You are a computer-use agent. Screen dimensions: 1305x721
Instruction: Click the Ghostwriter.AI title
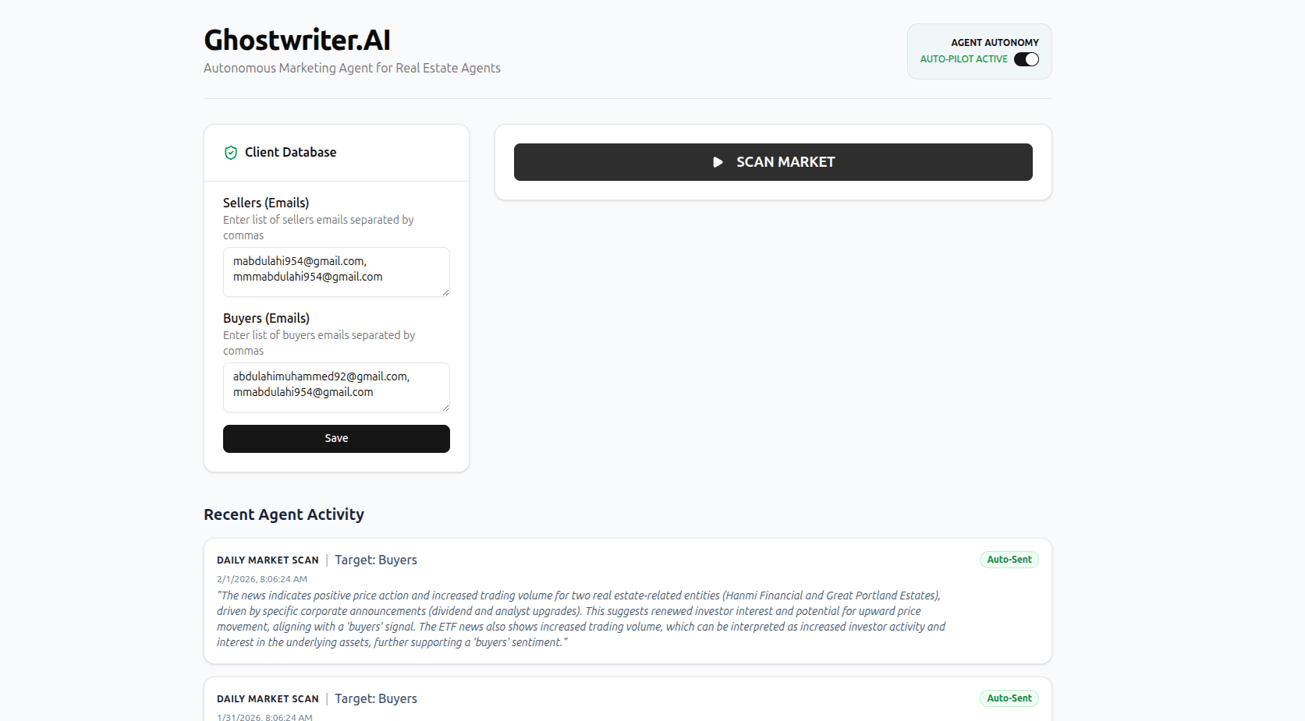297,41
